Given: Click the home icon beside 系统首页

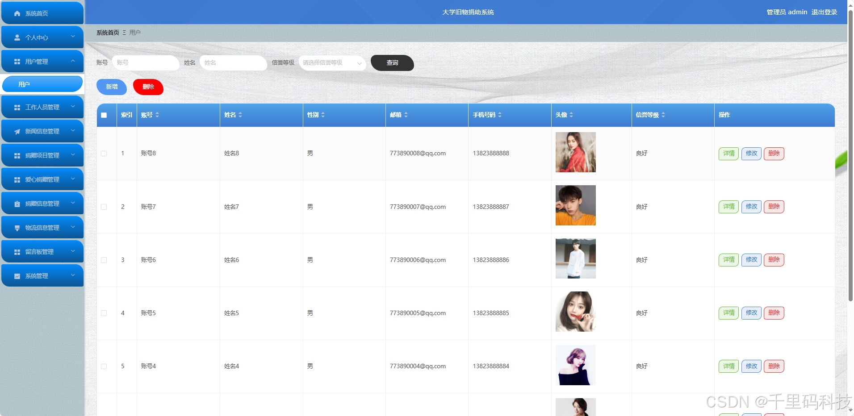Looking at the screenshot, I should [17, 13].
